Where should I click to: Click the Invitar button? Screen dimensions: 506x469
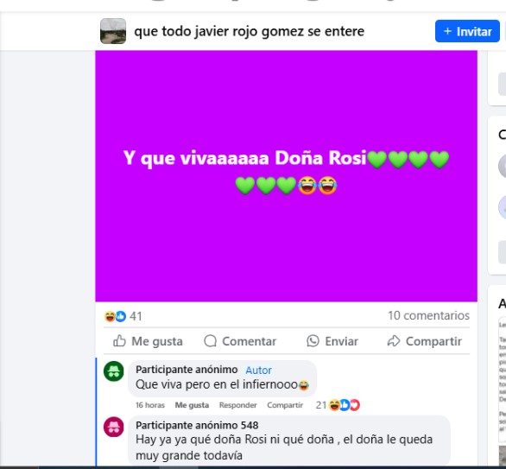click(467, 31)
